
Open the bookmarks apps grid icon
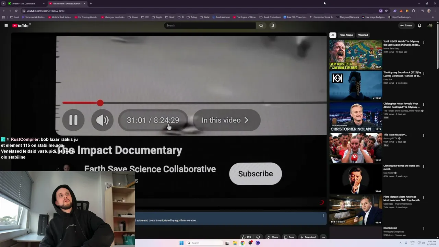pos(3,17)
